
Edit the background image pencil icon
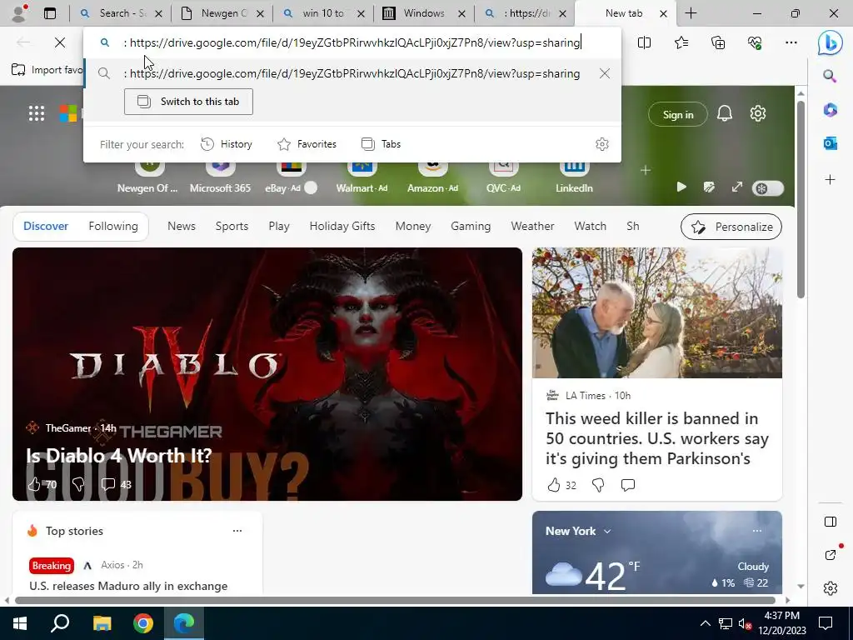point(709,187)
